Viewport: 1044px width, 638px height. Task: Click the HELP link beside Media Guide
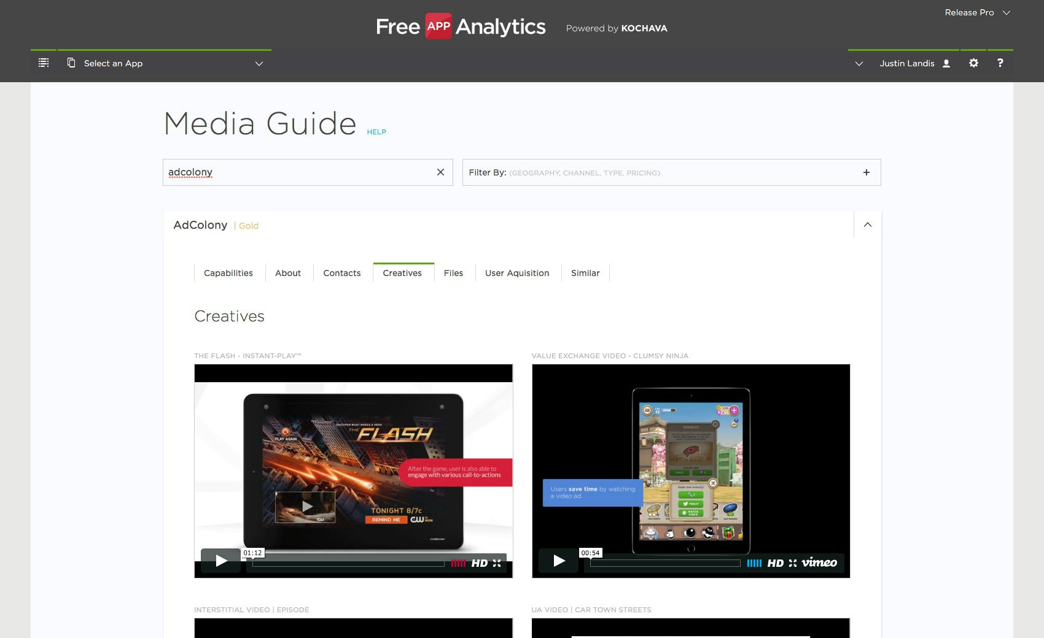click(376, 132)
